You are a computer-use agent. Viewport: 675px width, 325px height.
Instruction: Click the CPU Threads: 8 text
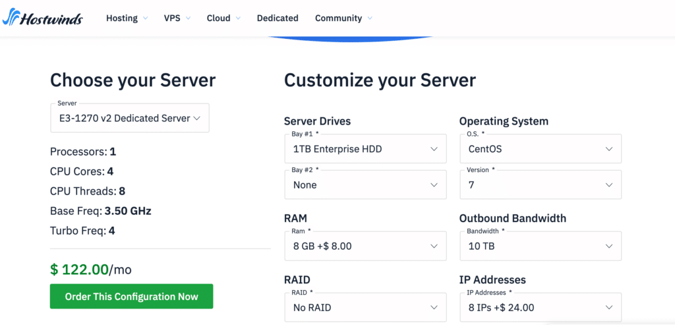88,191
